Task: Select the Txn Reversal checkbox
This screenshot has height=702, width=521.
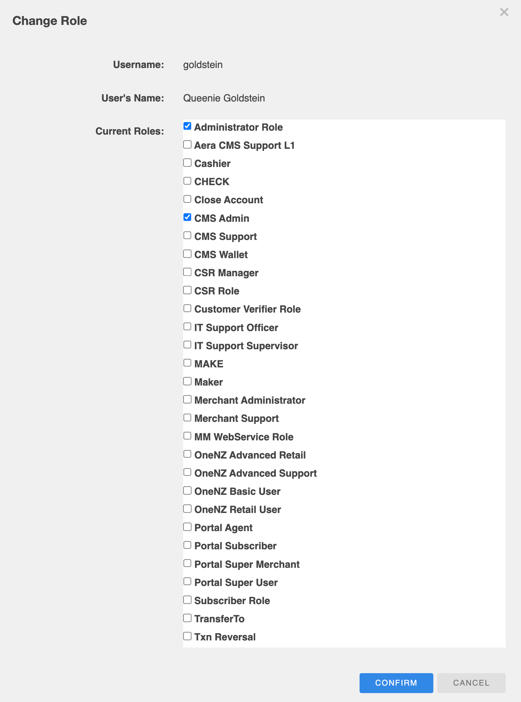Action: click(187, 636)
